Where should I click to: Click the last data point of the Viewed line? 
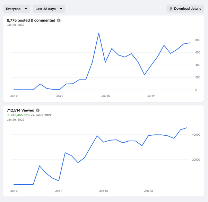(187, 128)
